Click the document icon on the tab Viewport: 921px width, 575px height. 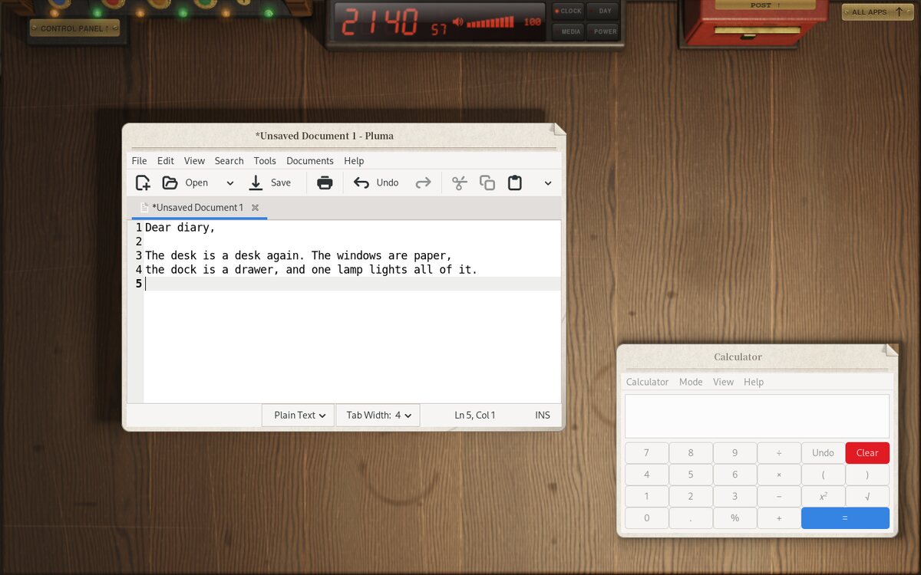(x=144, y=208)
